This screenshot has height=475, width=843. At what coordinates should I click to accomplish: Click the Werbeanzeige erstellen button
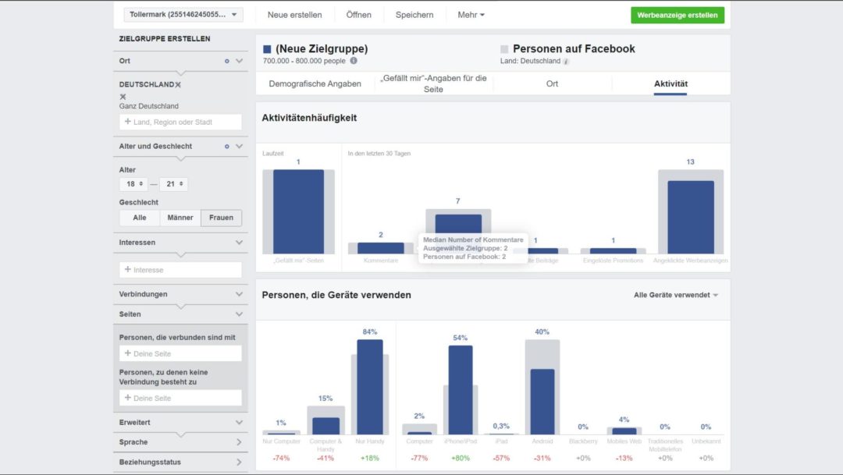678,15
